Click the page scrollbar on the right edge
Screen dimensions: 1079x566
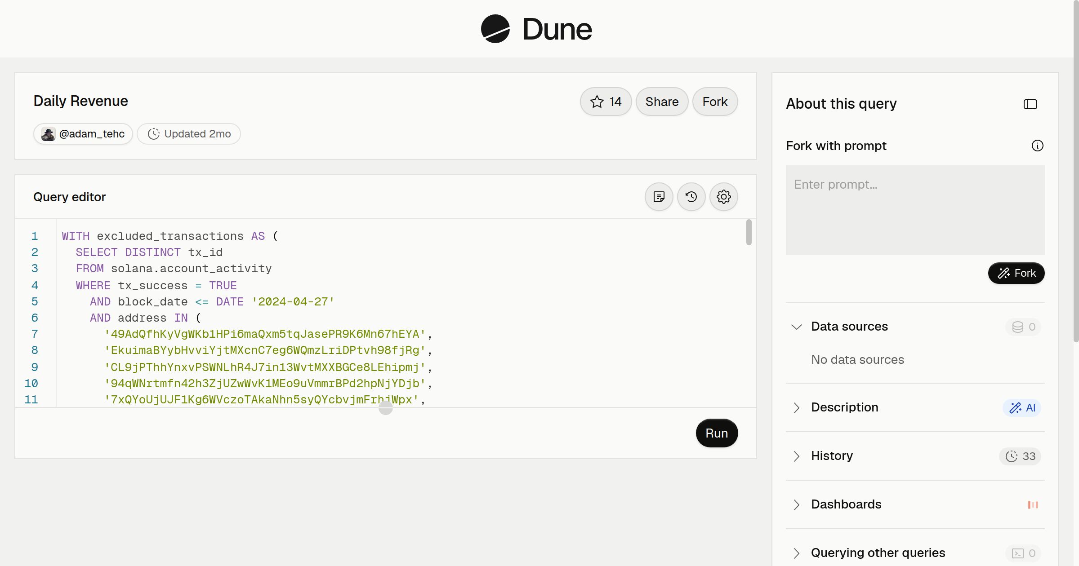click(x=1076, y=171)
